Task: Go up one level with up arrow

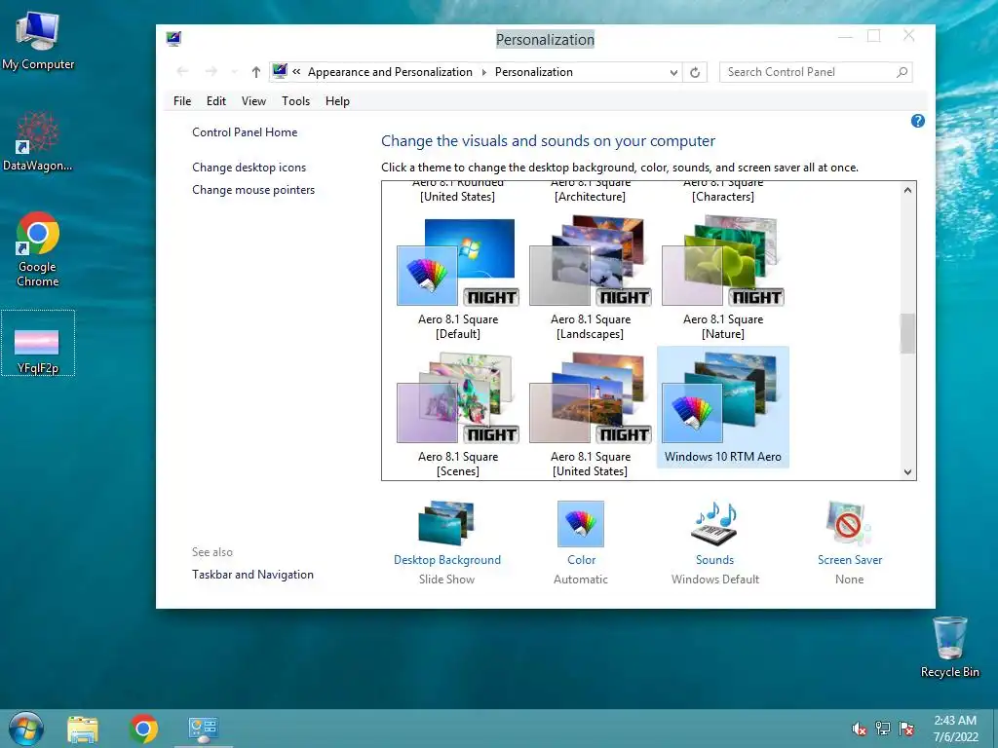Action: 256,72
